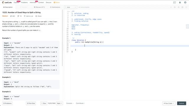Image resolution: width=189 pixels, height=106 pixels.
Task: Open the LeetCode logo home link
Action: click(x=7, y=2)
